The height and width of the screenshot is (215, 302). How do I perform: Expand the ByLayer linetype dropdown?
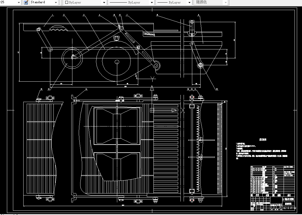tap(152, 3)
